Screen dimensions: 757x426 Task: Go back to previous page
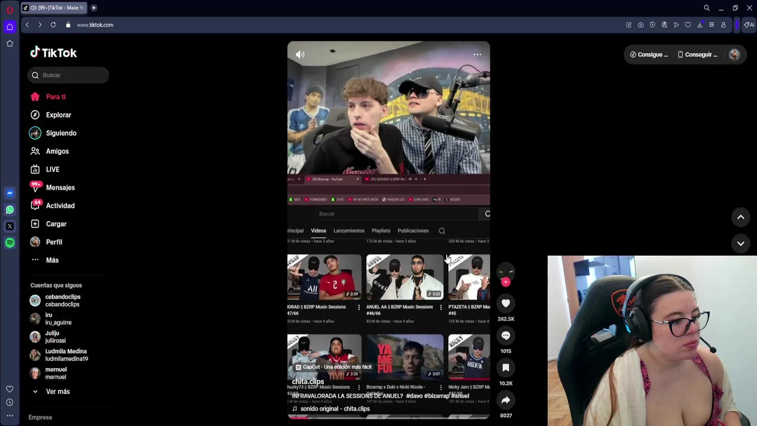click(27, 25)
